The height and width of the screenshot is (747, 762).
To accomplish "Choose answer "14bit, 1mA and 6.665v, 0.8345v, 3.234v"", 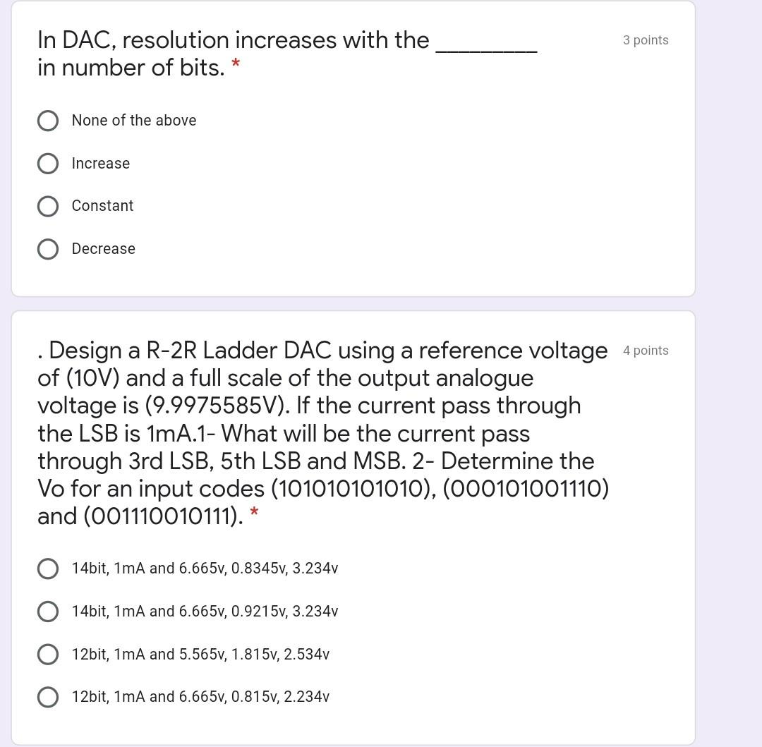I will 47,568.
